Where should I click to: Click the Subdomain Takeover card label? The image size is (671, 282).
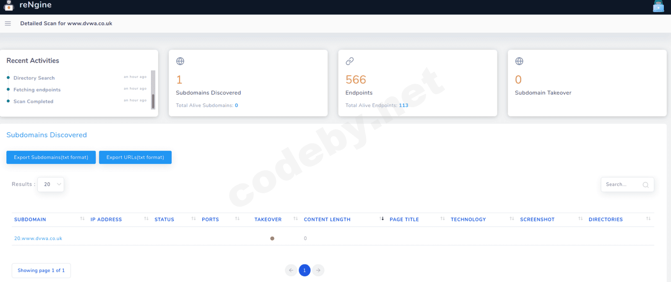(543, 93)
